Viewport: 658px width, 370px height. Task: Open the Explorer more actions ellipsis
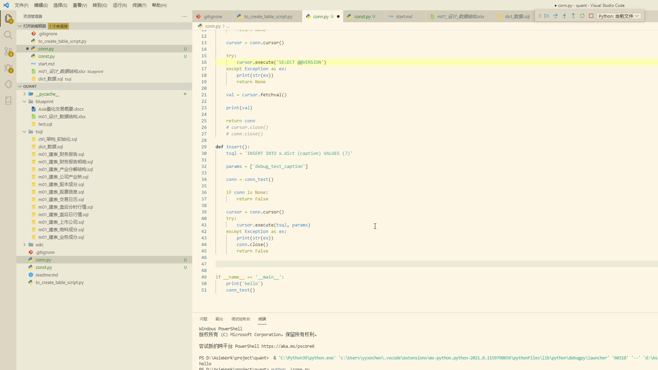click(x=184, y=16)
